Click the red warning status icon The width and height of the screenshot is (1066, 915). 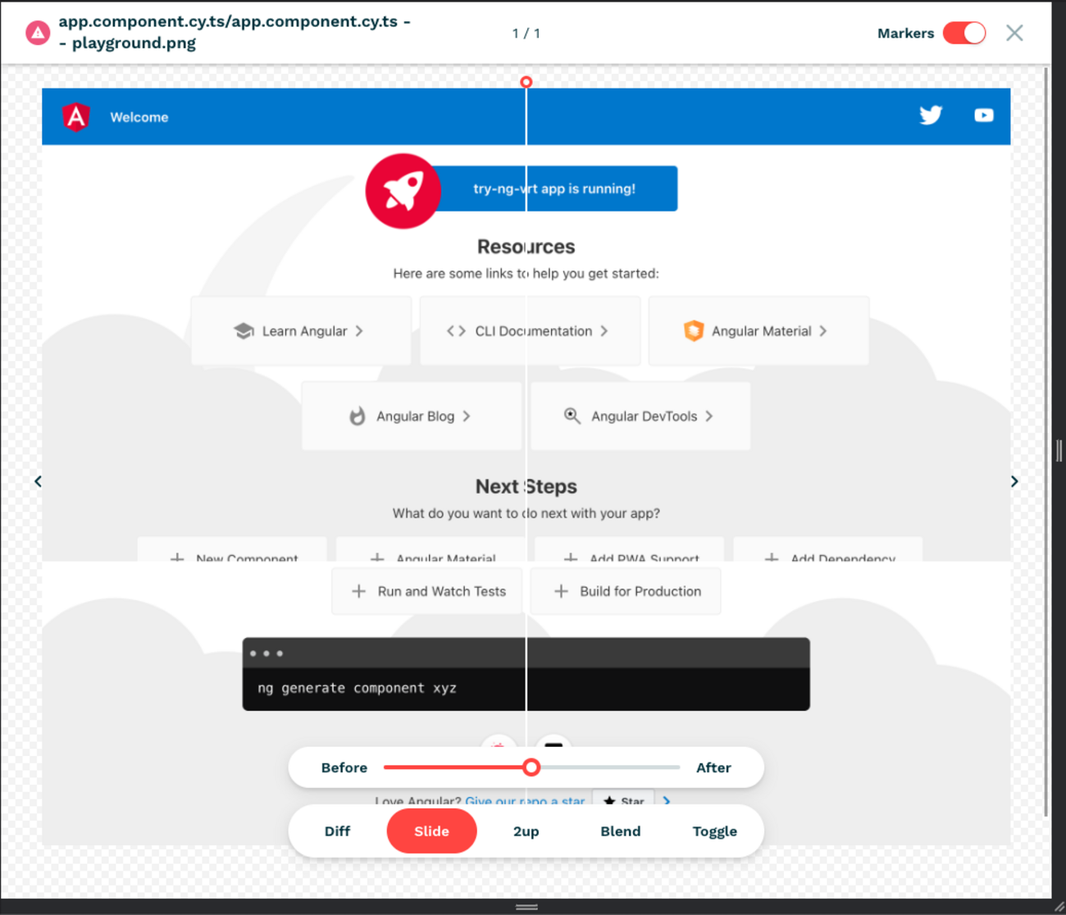(x=38, y=33)
